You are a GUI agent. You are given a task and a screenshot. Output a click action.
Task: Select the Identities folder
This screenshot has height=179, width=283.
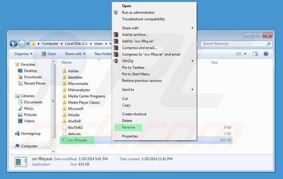72,77
